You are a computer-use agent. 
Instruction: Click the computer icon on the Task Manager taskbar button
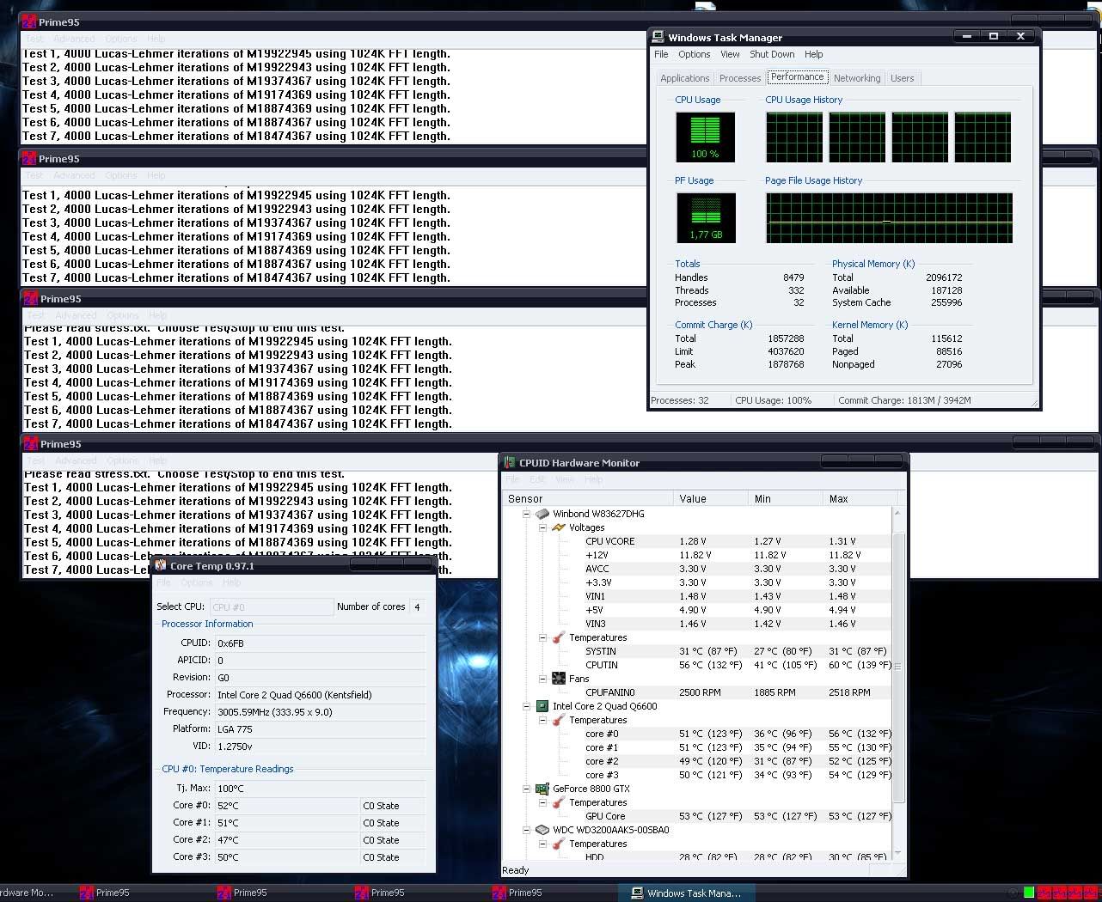tap(637, 893)
